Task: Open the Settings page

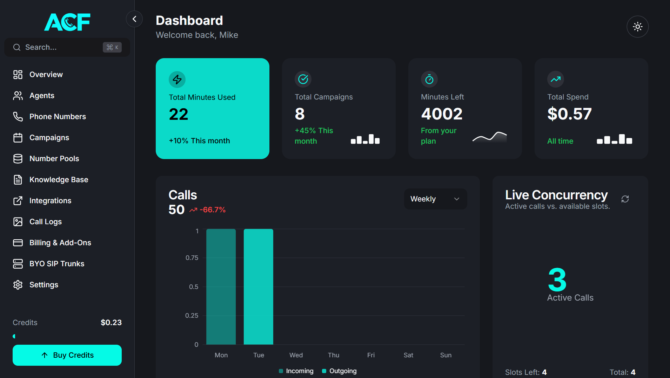Action: click(43, 284)
